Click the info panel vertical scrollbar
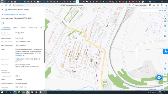Screen dimensions: 168x94 pyautogui.click(x=44, y=47)
